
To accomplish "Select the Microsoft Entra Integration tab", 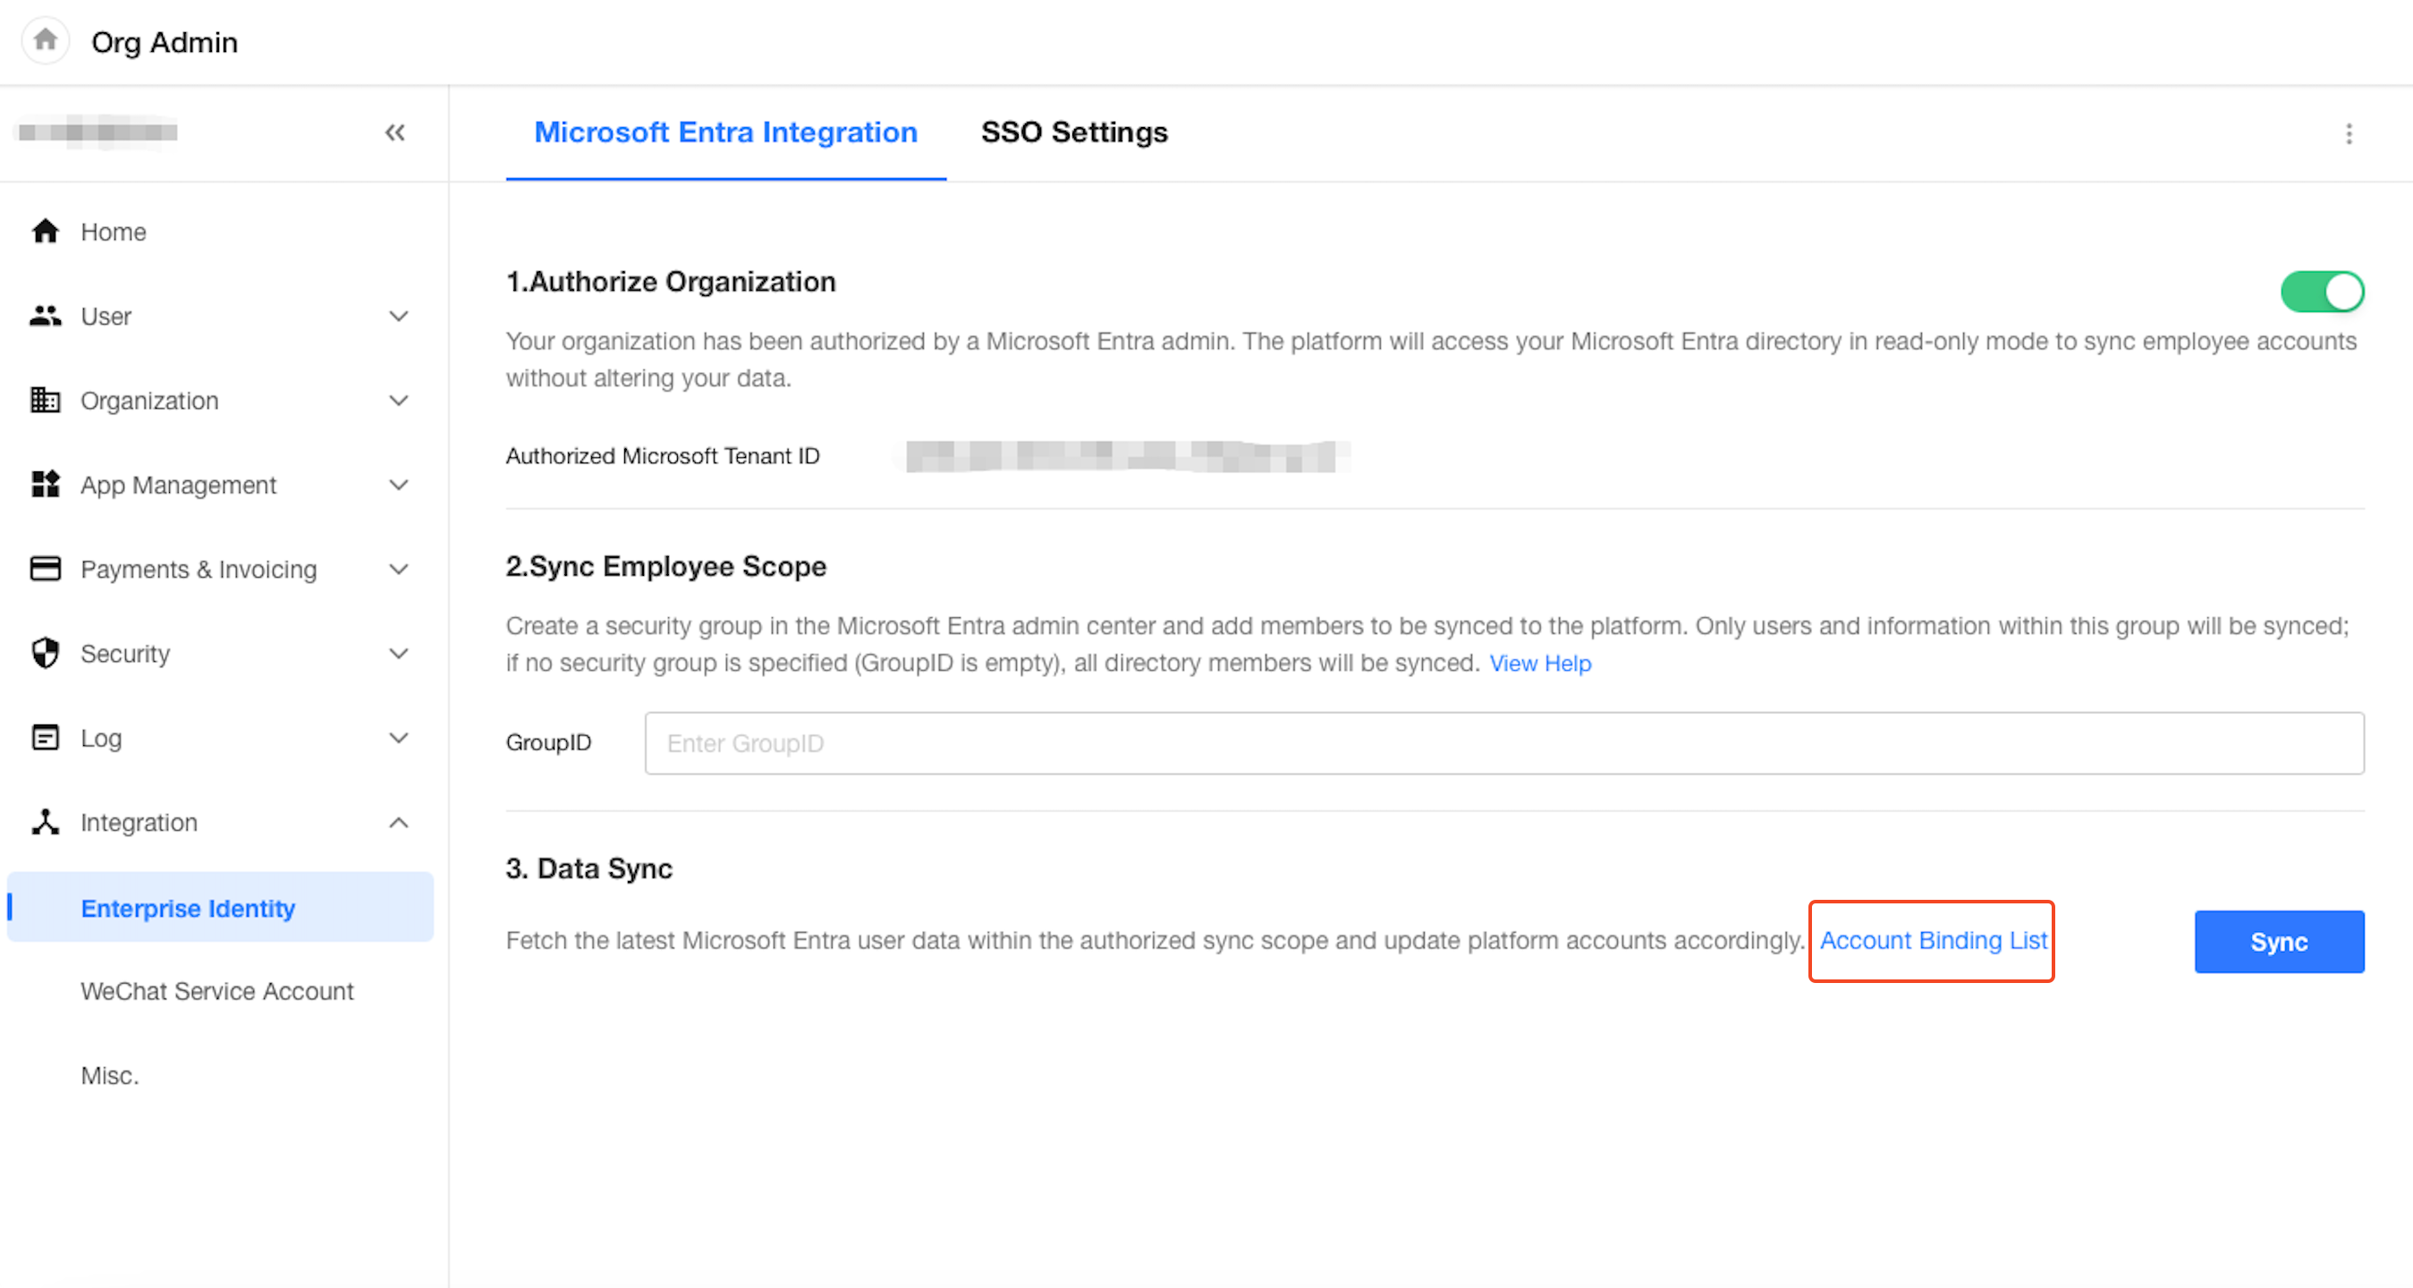I will (x=725, y=132).
